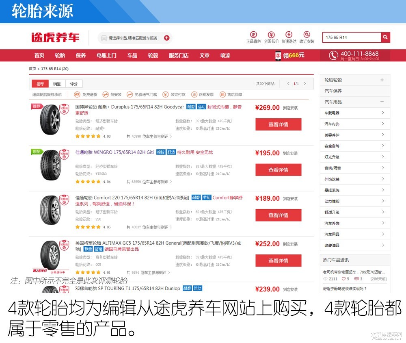
Task: Open the 轮胎 nav menu item
Action: [60, 55]
